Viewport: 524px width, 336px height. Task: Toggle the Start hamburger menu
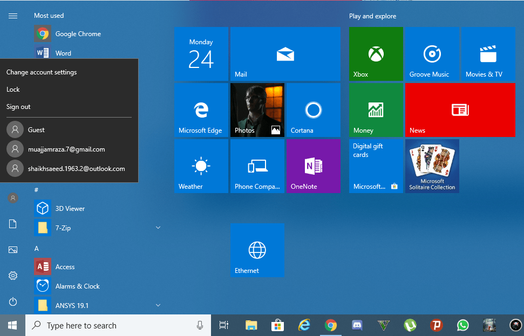[13, 16]
